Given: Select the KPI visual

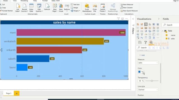Looking at the screenshot, I should click(x=158, y=34).
